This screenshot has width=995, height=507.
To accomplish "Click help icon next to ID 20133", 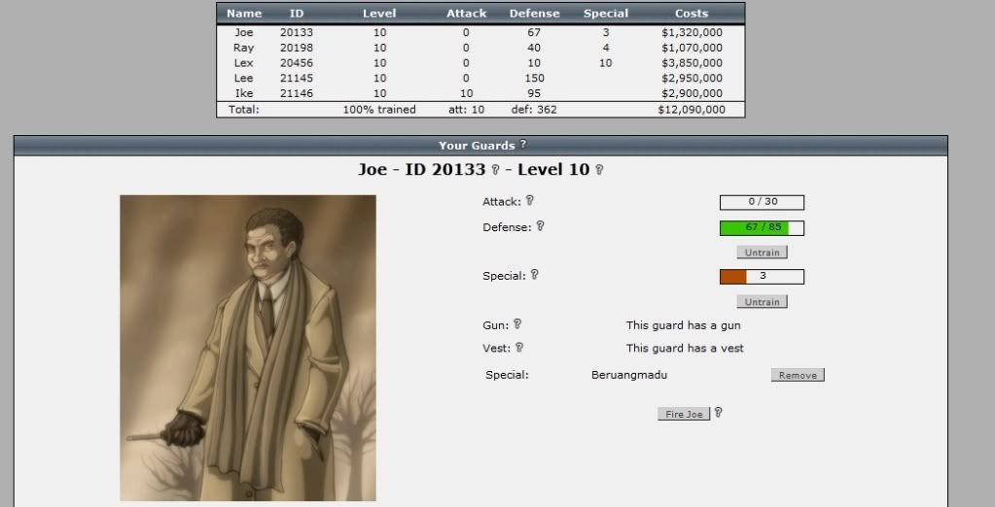I will pyautogui.click(x=495, y=170).
